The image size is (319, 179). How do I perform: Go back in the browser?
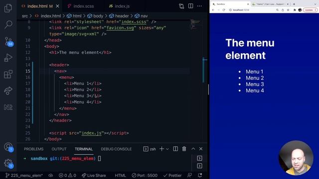pyautogui.click(x=213, y=10)
